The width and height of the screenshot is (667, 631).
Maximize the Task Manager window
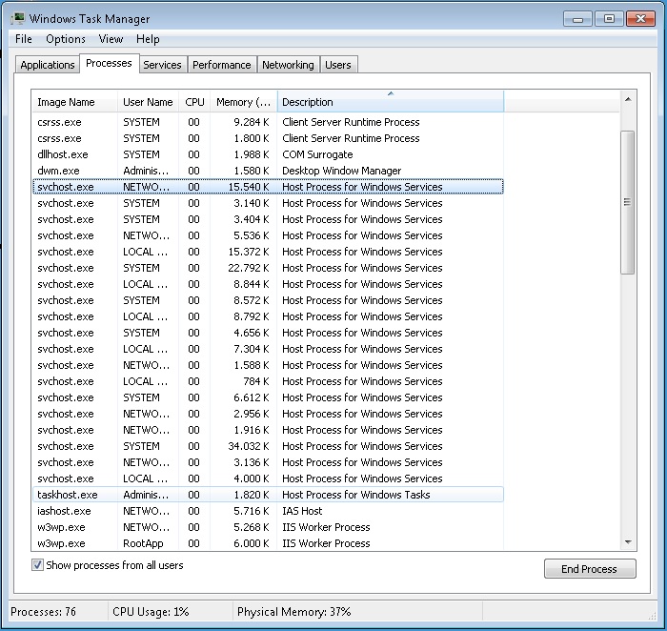pos(609,19)
